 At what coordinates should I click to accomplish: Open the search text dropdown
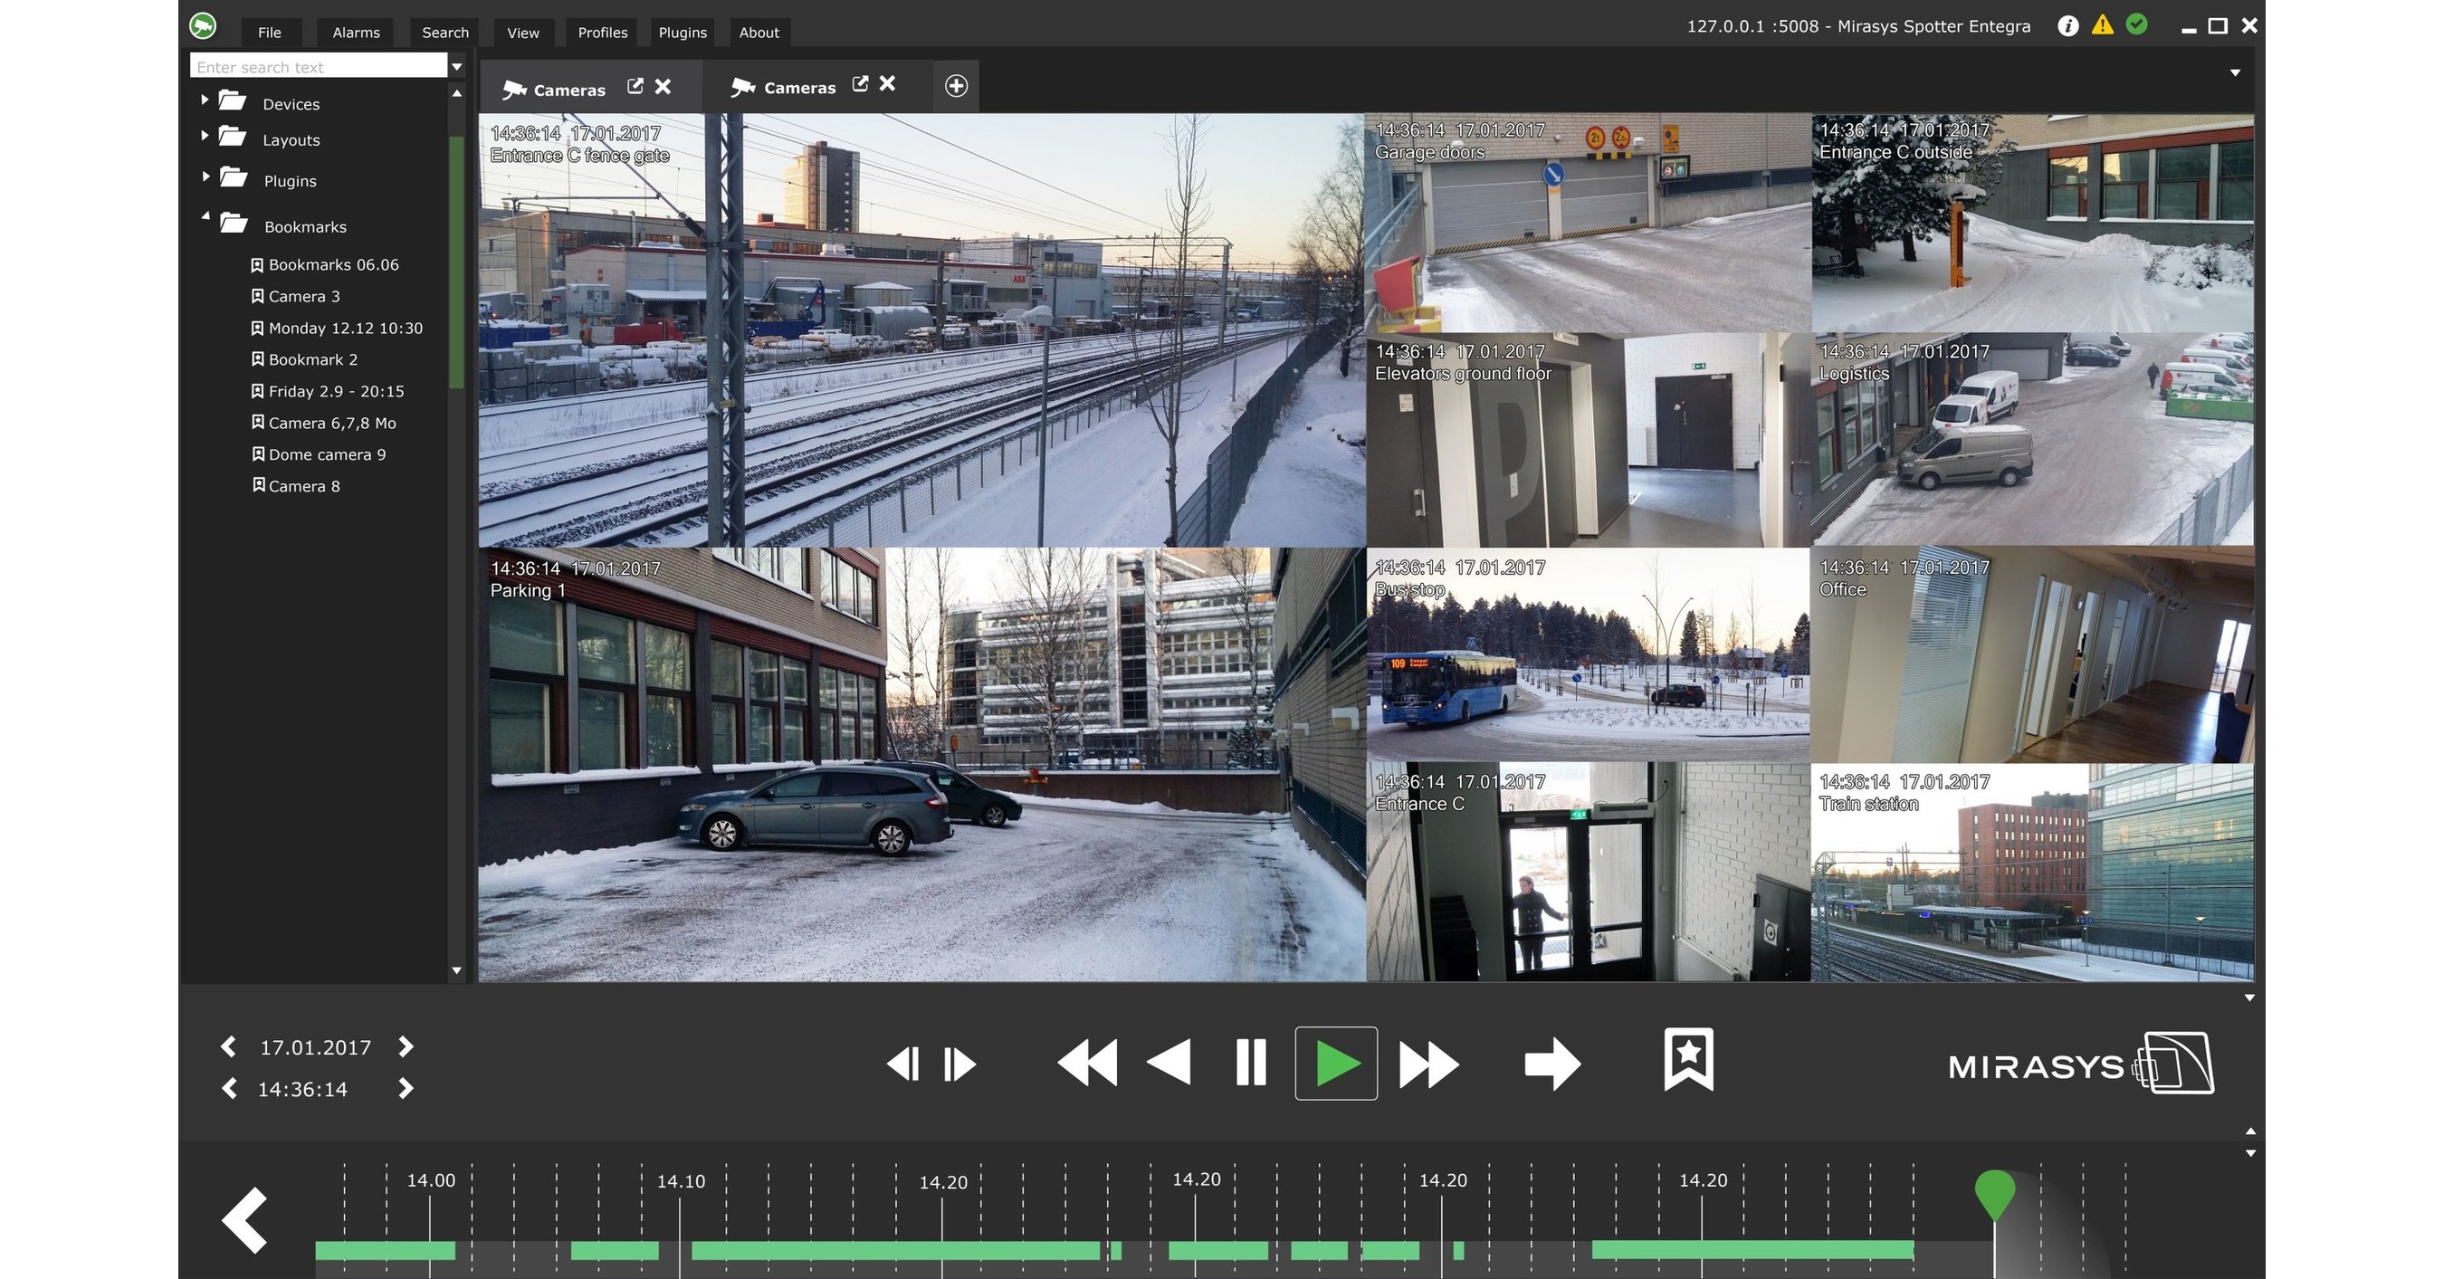(x=458, y=66)
